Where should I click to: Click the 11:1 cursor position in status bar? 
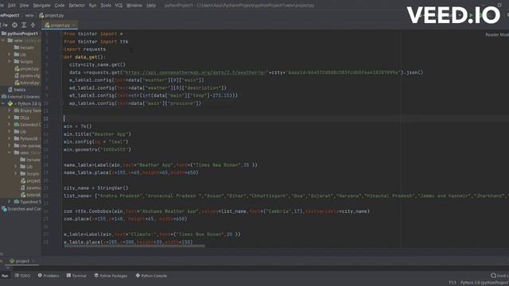coord(453,283)
